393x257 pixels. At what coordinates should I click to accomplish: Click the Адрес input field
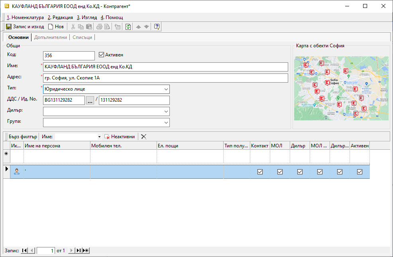[165, 78]
